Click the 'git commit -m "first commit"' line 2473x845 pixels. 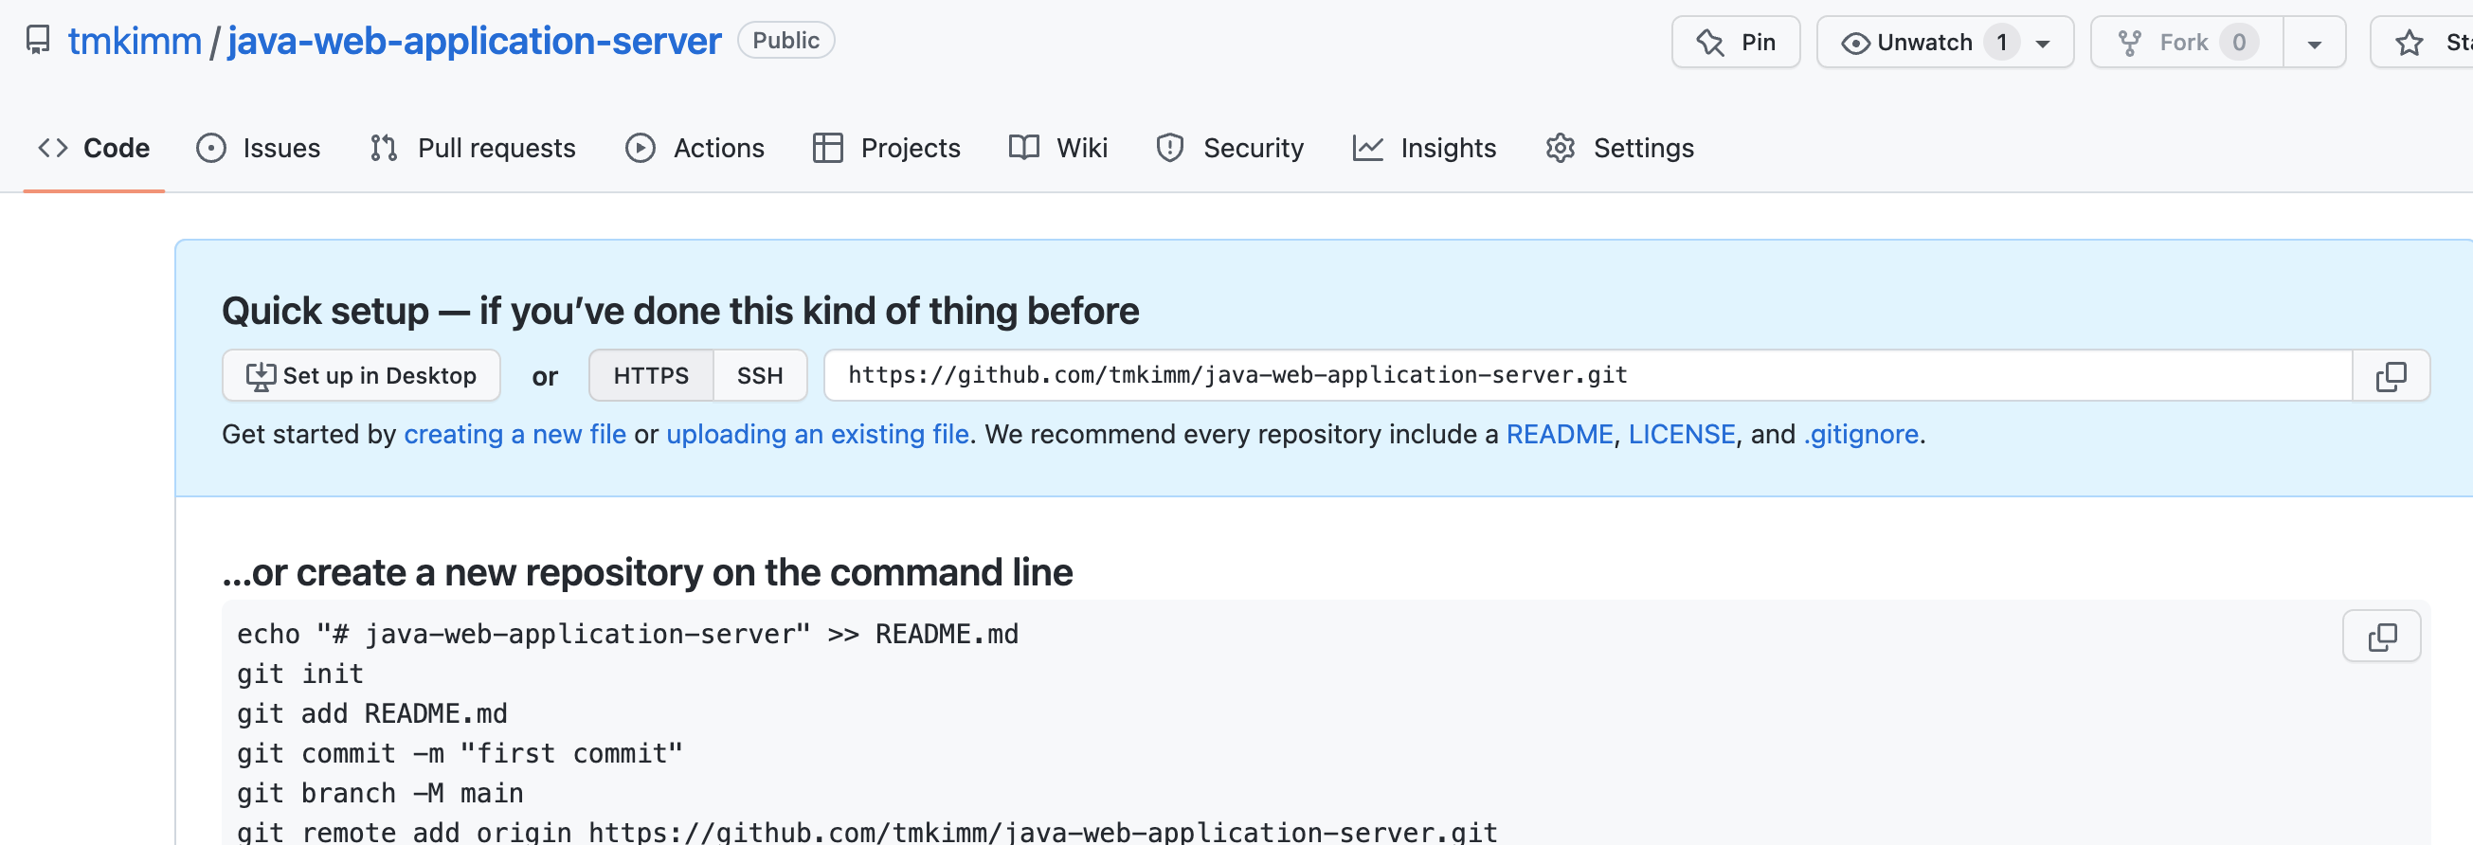[460, 754]
